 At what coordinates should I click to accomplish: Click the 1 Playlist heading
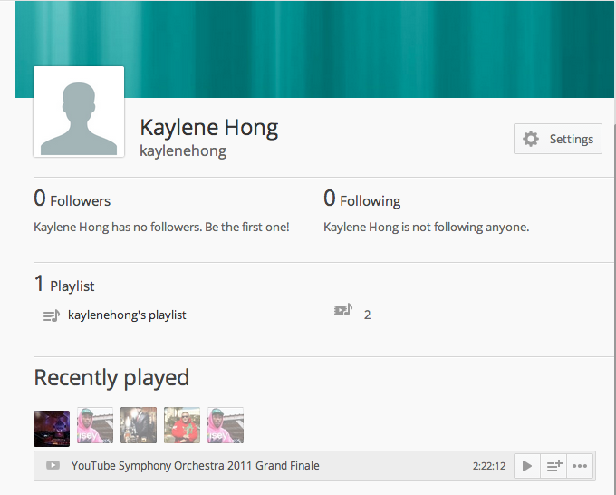click(64, 285)
